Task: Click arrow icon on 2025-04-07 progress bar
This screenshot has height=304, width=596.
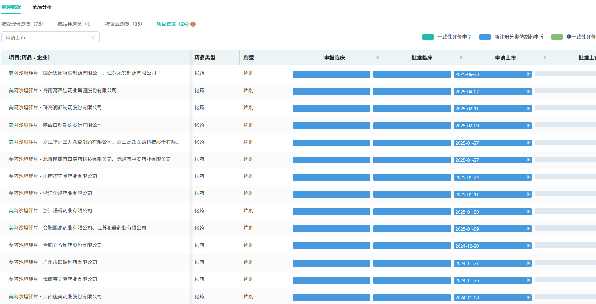Action: click(x=528, y=92)
